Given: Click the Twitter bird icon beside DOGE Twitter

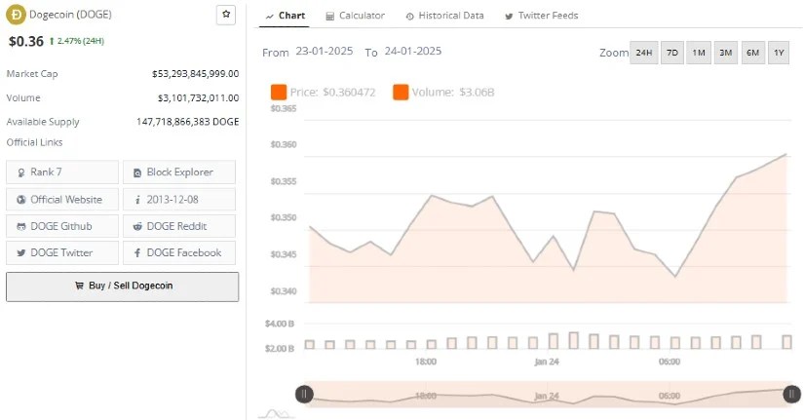Looking at the screenshot, I should tap(21, 252).
